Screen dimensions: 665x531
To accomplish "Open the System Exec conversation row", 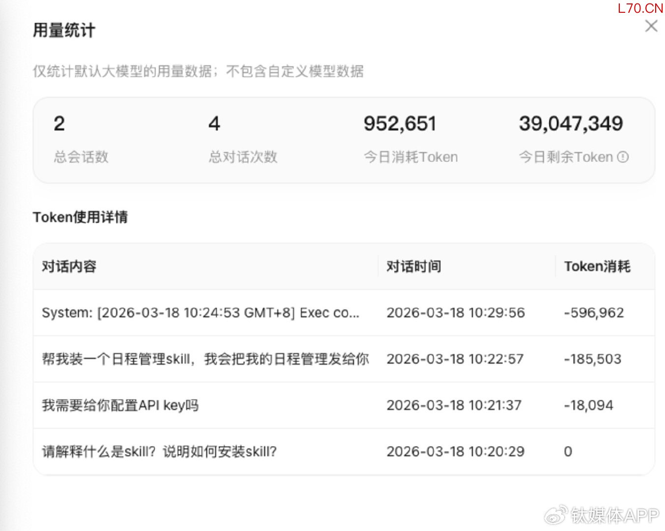I will (201, 313).
